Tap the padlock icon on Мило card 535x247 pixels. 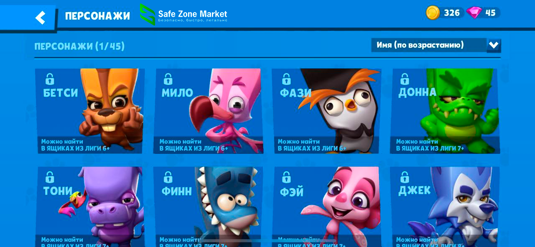tap(168, 79)
